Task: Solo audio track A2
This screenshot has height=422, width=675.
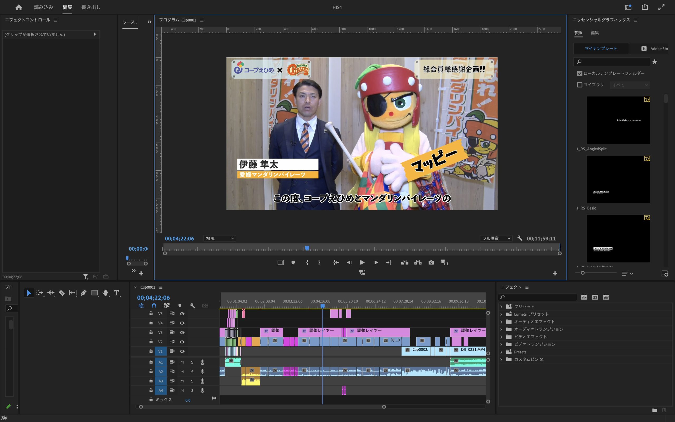Action: pyautogui.click(x=192, y=372)
